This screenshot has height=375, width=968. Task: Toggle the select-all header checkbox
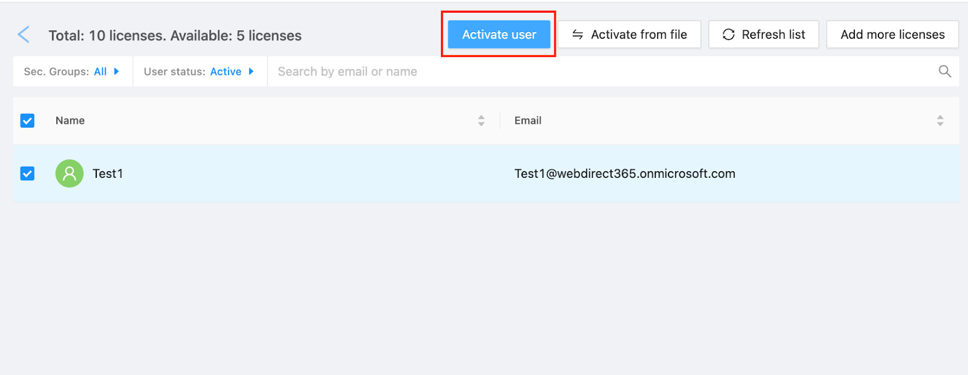27,120
